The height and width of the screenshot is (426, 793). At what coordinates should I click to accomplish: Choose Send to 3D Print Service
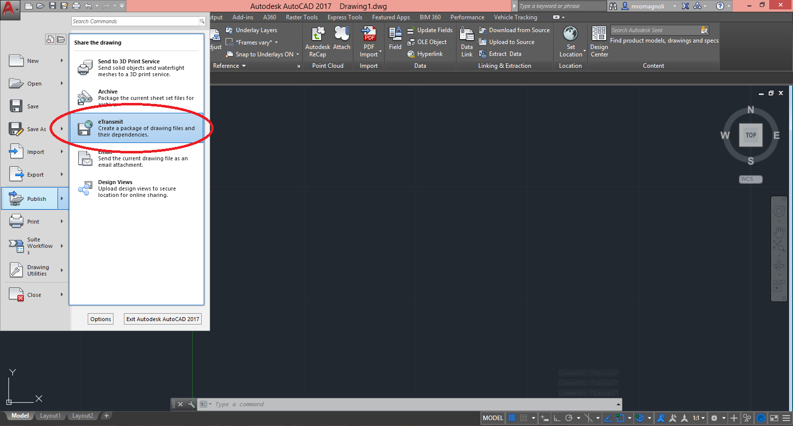tap(136, 68)
